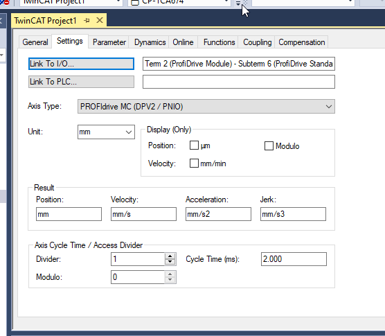Enable mm/min velocity display checkbox
The width and height of the screenshot is (385, 336).
tap(194, 163)
